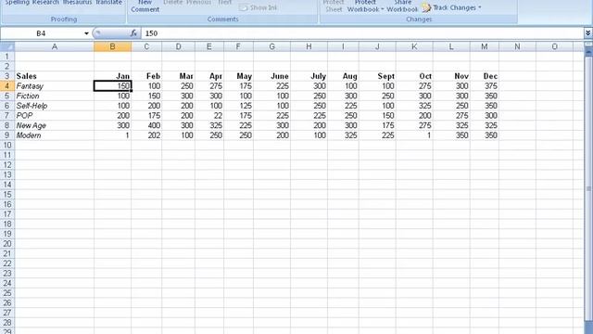Click the Self-Help May value 125
This screenshot has height=334, width=593.
238,106
